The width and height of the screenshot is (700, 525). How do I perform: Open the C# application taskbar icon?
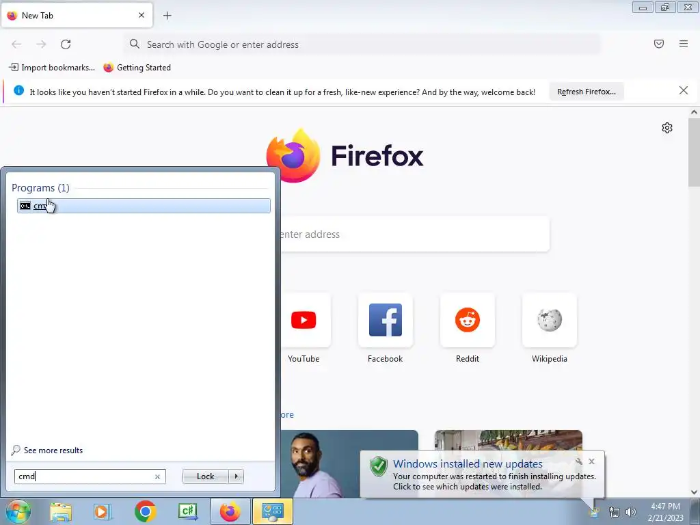pos(187,511)
